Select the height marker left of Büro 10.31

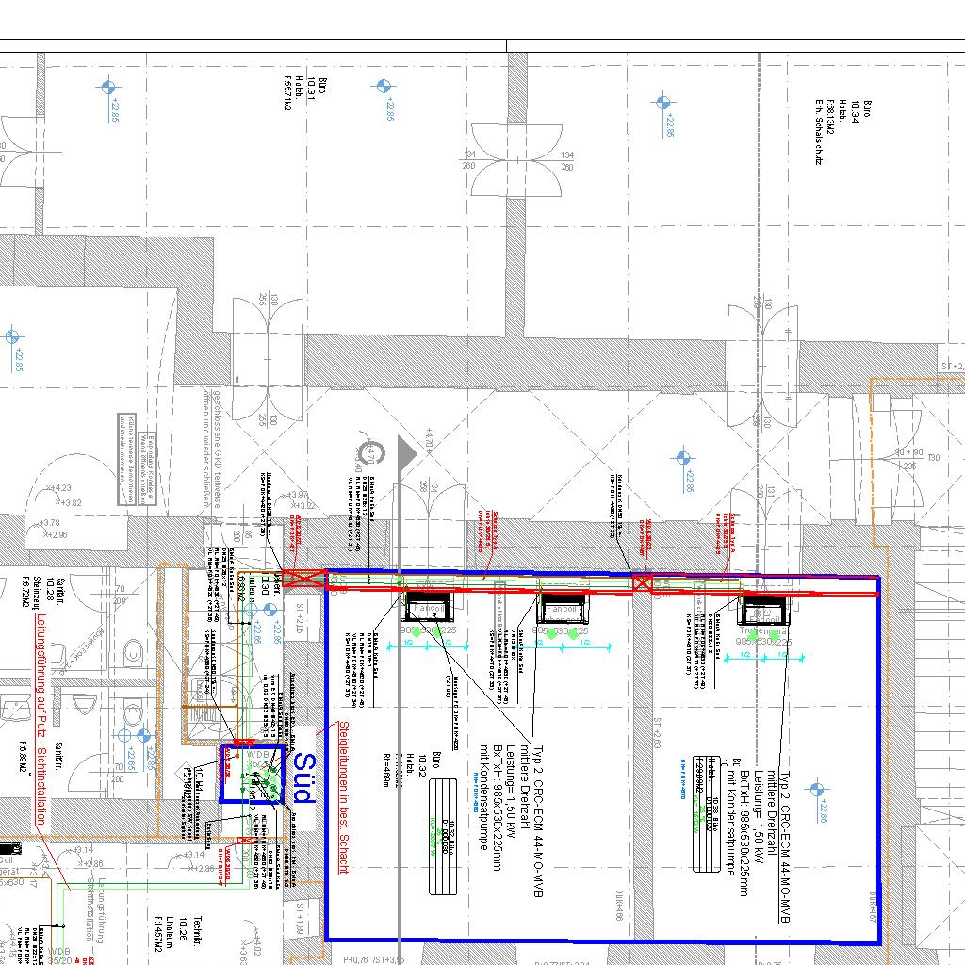point(108,88)
